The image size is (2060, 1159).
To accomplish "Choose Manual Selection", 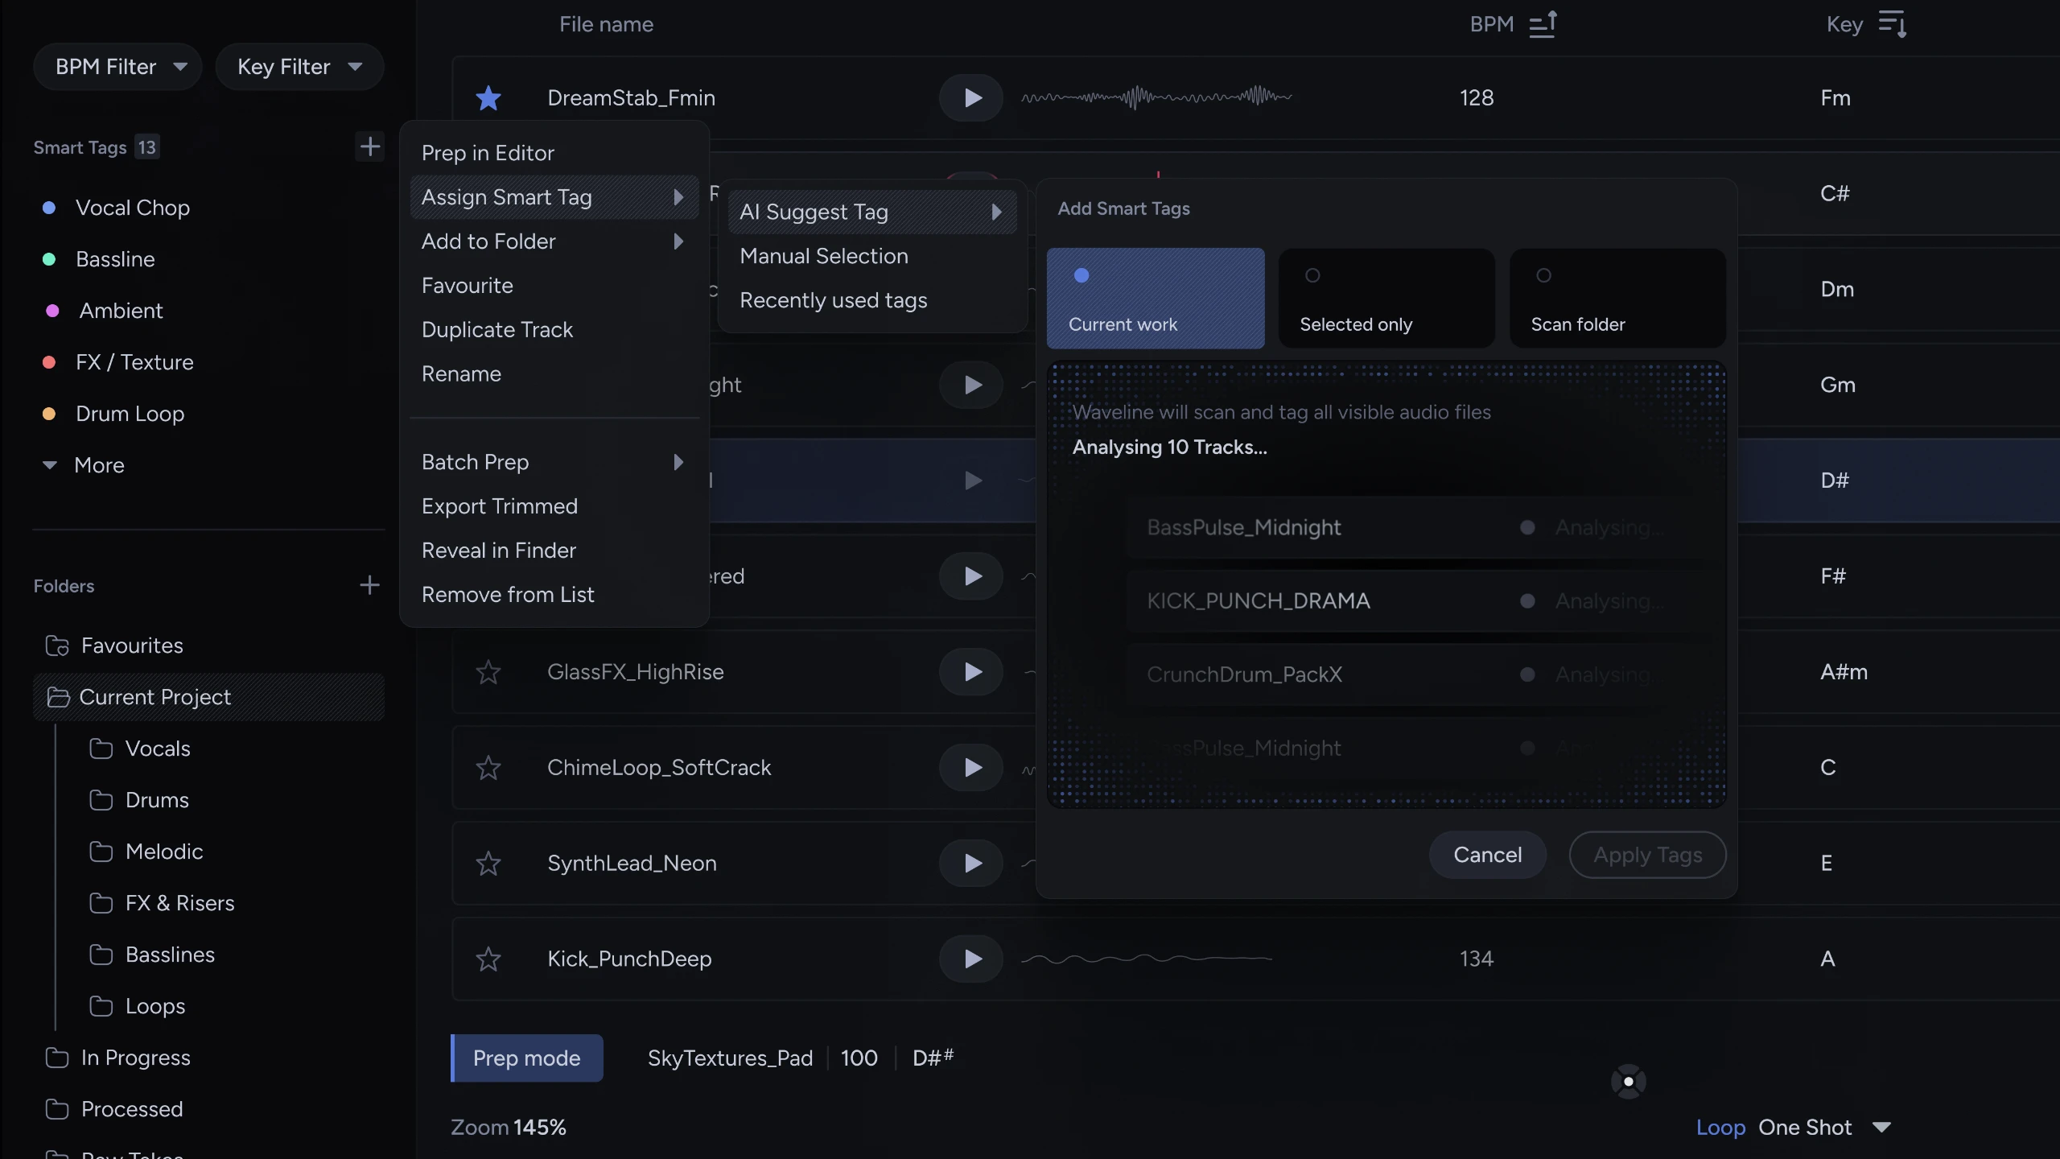I will pyautogui.click(x=824, y=256).
